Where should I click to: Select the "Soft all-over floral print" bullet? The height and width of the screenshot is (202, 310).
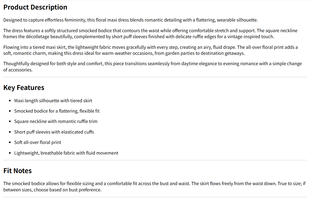pos(38,143)
